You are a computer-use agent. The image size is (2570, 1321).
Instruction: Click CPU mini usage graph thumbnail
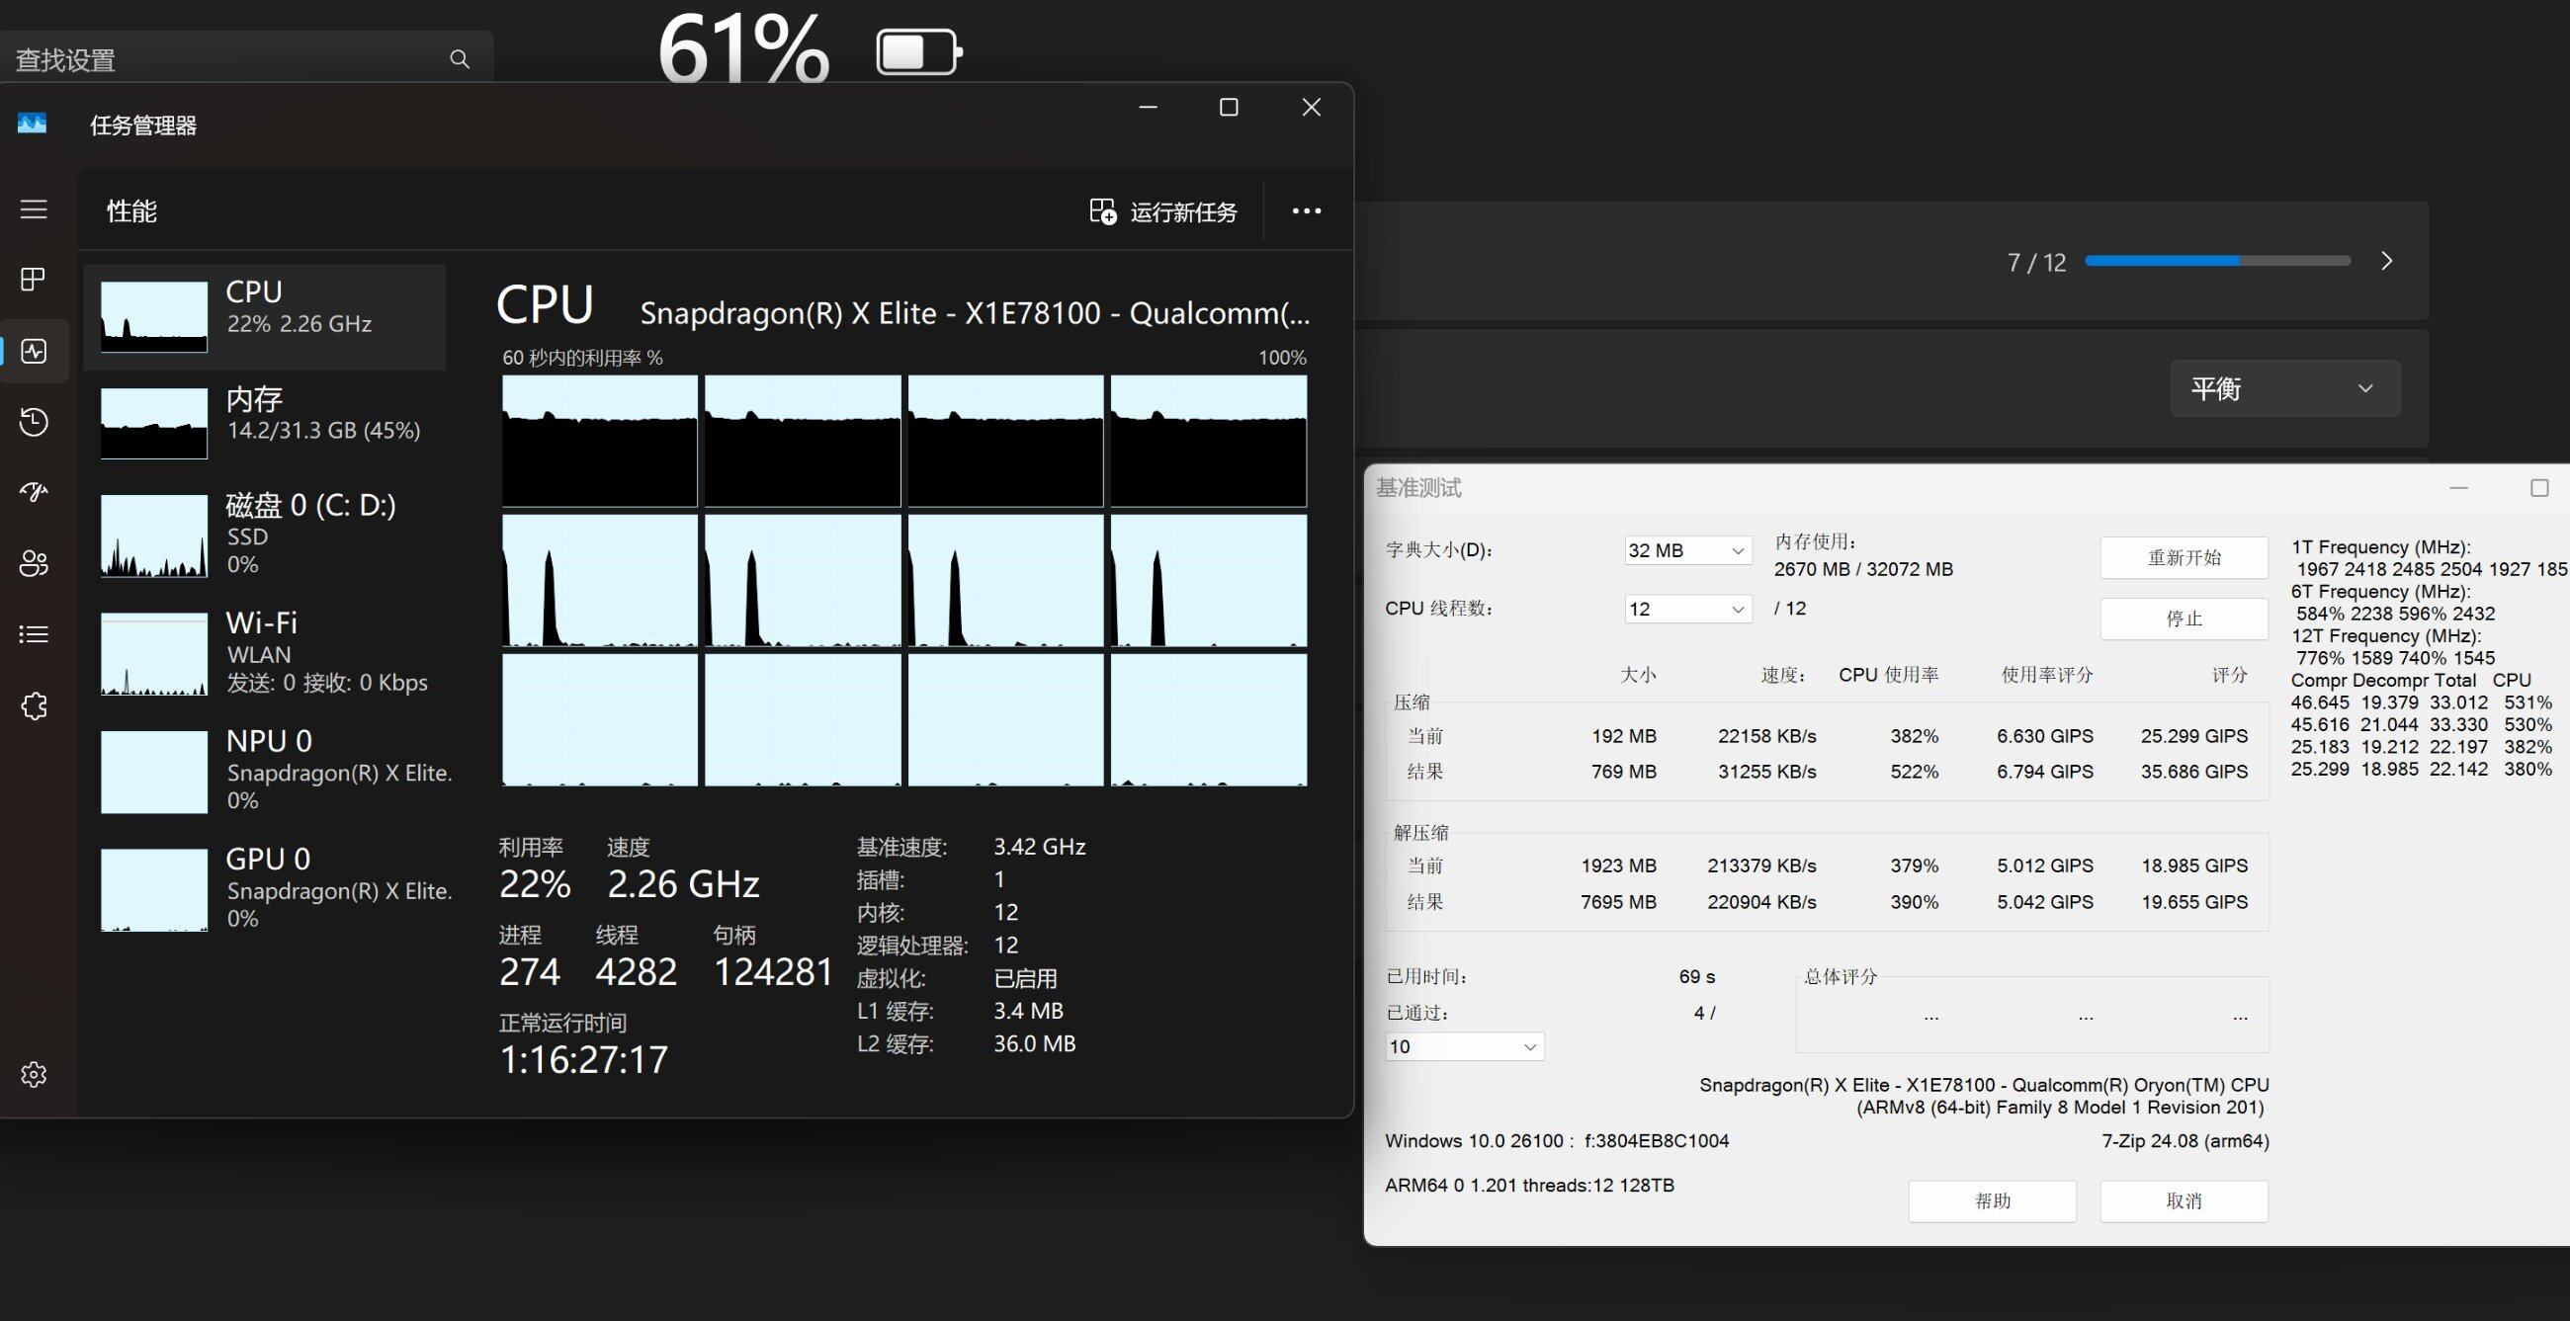tap(153, 317)
